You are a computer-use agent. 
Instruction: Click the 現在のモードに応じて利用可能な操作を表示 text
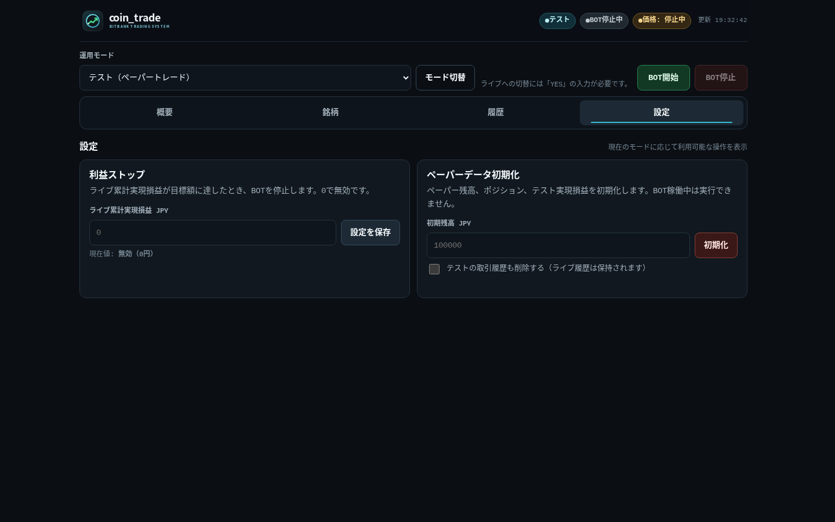click(678, 147)
